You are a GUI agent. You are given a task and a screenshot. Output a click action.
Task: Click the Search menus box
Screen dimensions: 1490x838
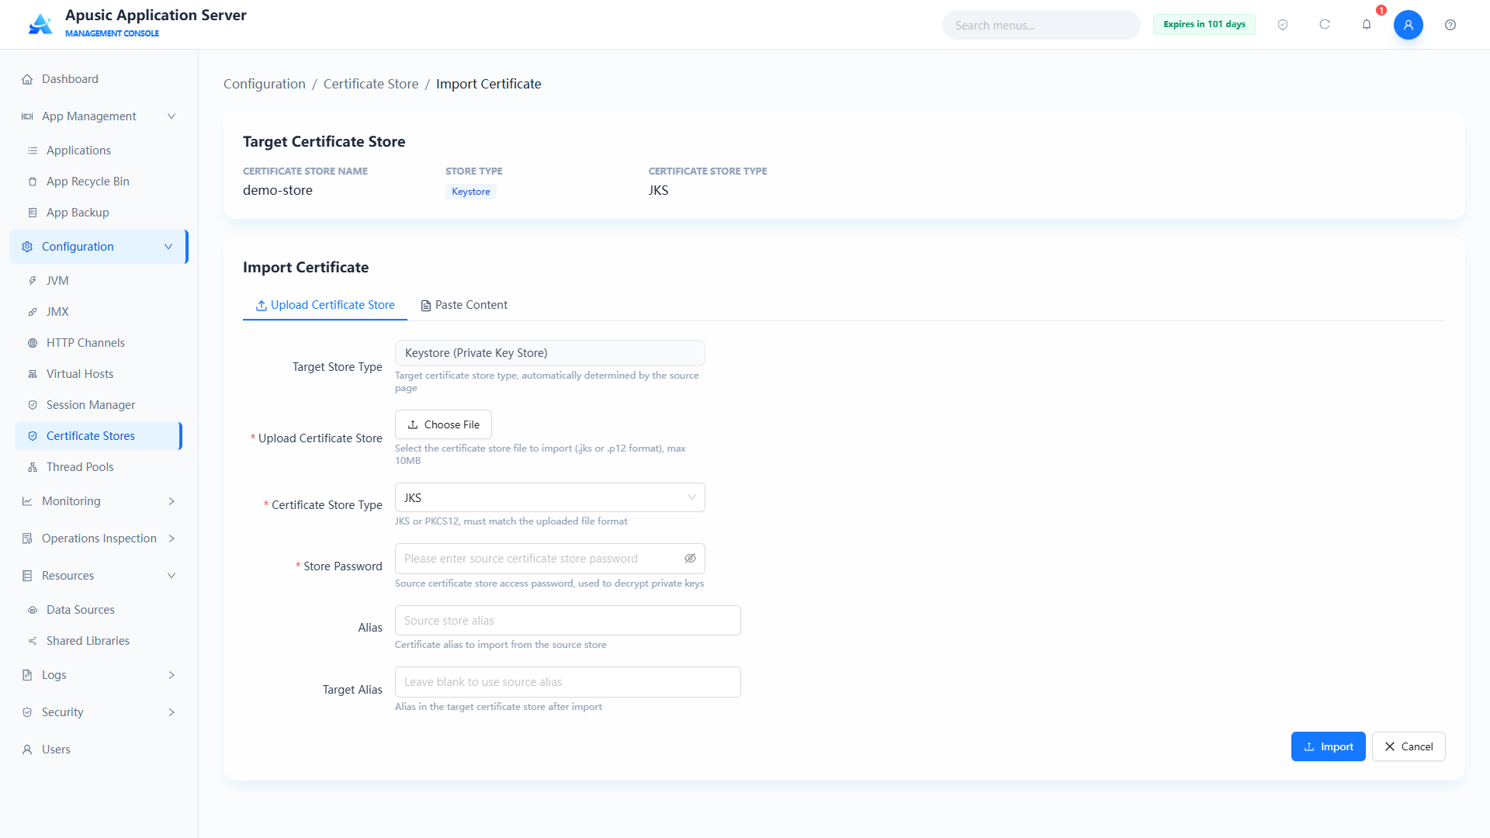click(1041, 25)
